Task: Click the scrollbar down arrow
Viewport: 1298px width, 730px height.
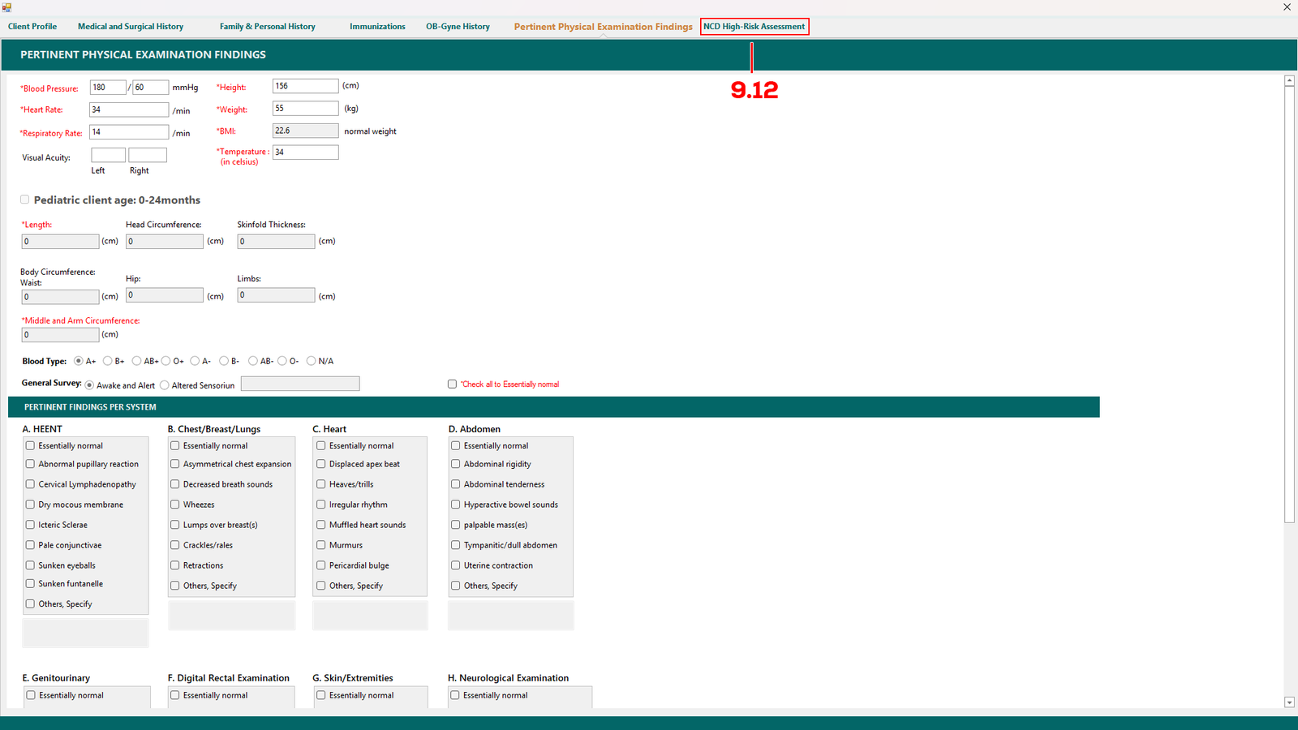Action: click(1289, 702)
